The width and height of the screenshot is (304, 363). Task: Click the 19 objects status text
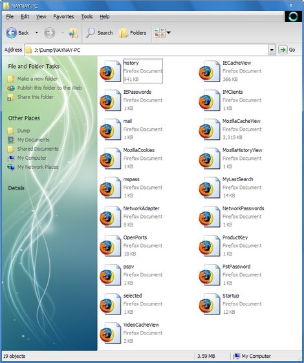pos(14,356)
